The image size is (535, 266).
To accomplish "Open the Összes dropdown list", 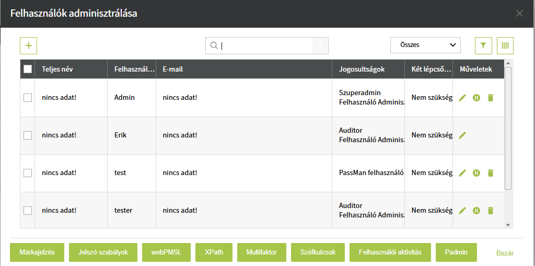I will (x=425, y=45).
